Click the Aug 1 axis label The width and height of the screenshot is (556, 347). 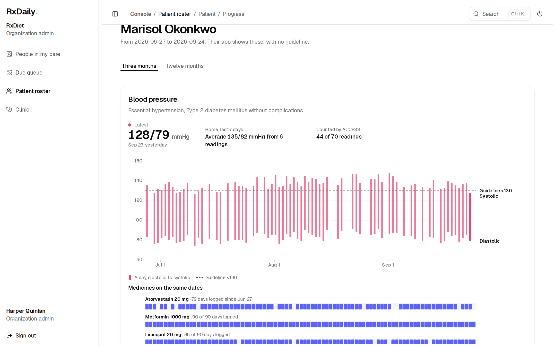(274, 265)
